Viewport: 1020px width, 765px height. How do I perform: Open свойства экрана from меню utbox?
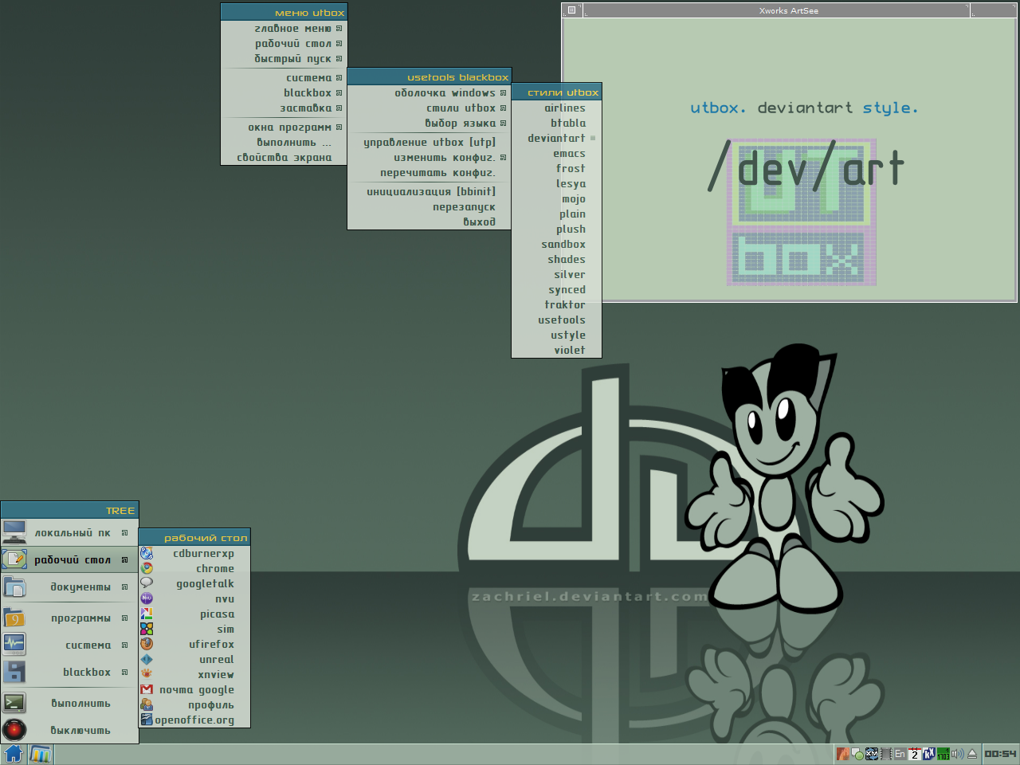(284, 158)
